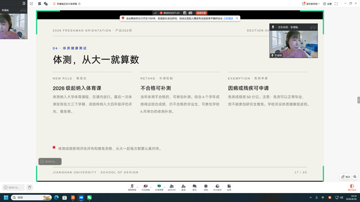Click the network signal bars icon
The image size is (360, 202).
tap(155, 13)
